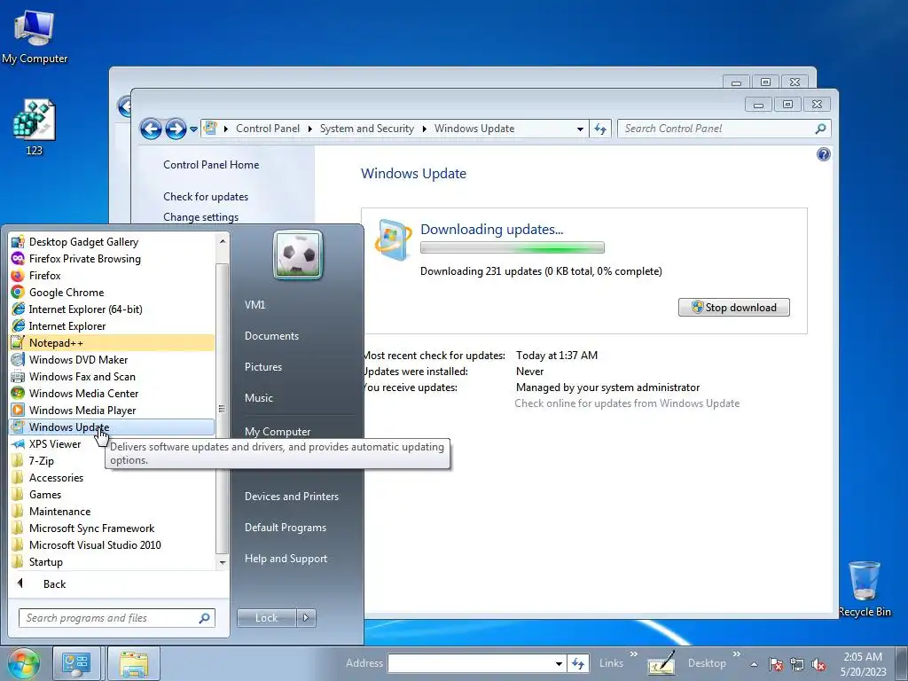Open Documents from the Start menu
This screenshot has height=681, width=908.
[x=271, y=336]
